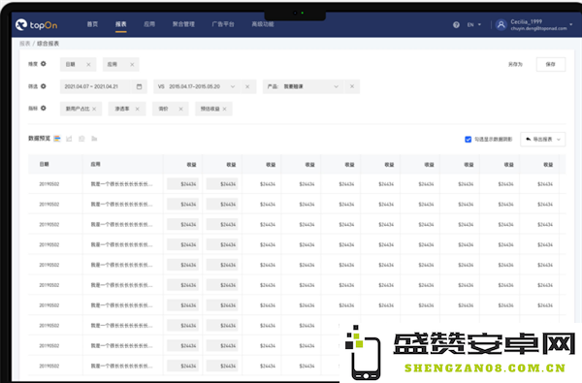Switch data preview to line chart icon
Viewport: 582px width, 383px height.
pos(69,139)
